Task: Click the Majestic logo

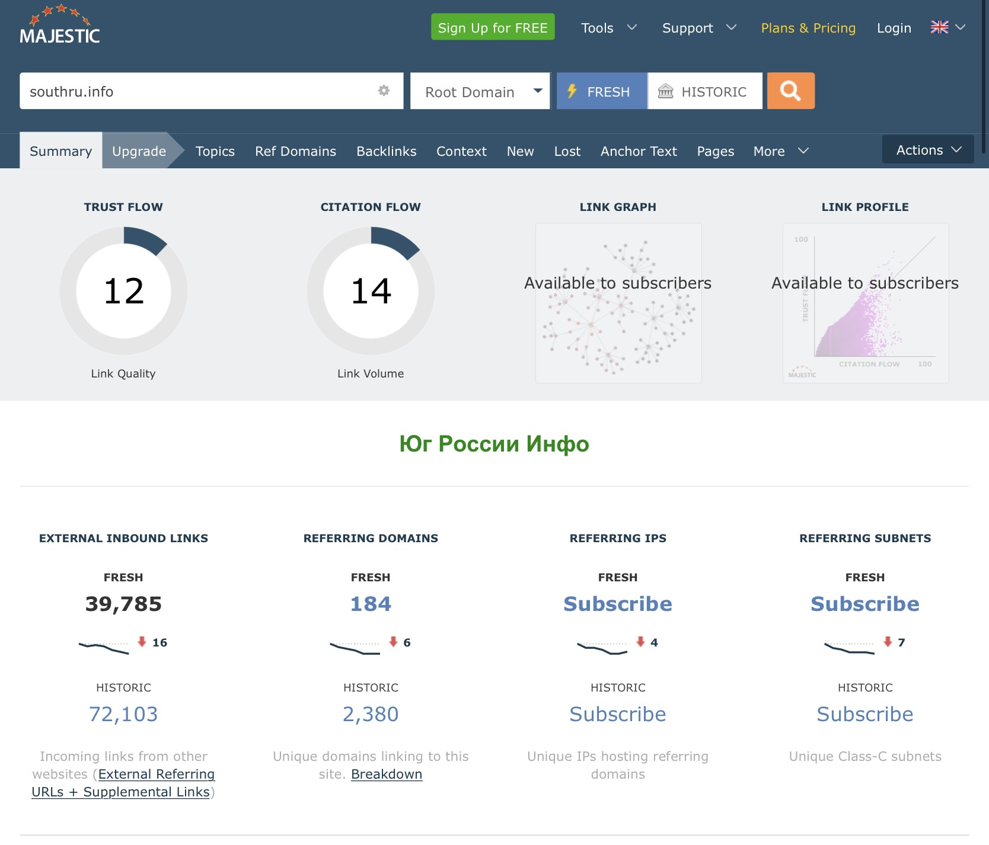Action: tap(60, 25)
